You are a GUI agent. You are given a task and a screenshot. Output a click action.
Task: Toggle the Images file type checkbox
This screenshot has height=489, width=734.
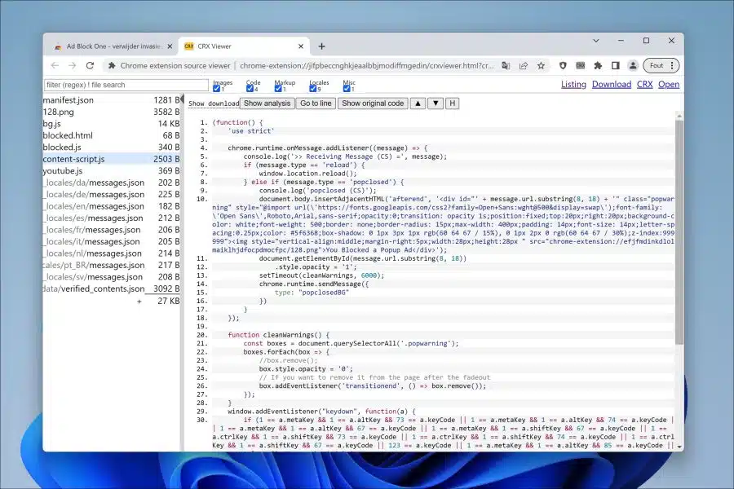(x=216, y=89)
